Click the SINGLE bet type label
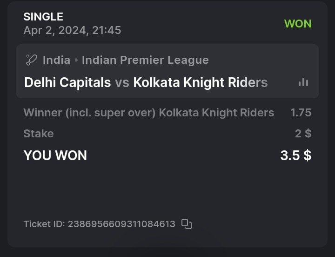This screenshot has width=335, height=257. (43, 17)
